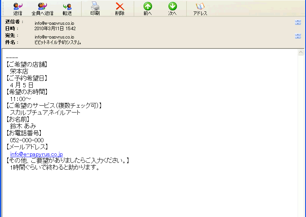This screenshot has width=306, height=217.
Task: Print the message with 印刷 icon
Action: (95, 9)
